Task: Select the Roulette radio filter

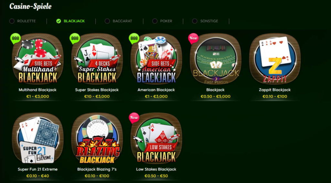Action: coord(12,21)
